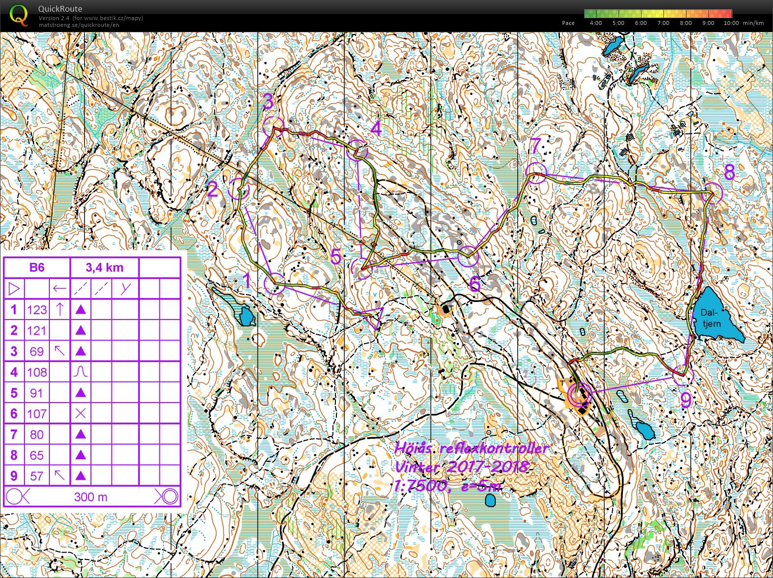The width and height of the screenshot is (773, 578).
Task: Select control circle 8 on the map
Action: click(712, 192)
